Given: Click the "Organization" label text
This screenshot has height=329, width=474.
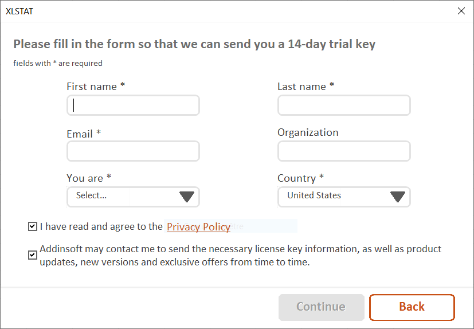Looking at the screenshot, I should 308,132.
